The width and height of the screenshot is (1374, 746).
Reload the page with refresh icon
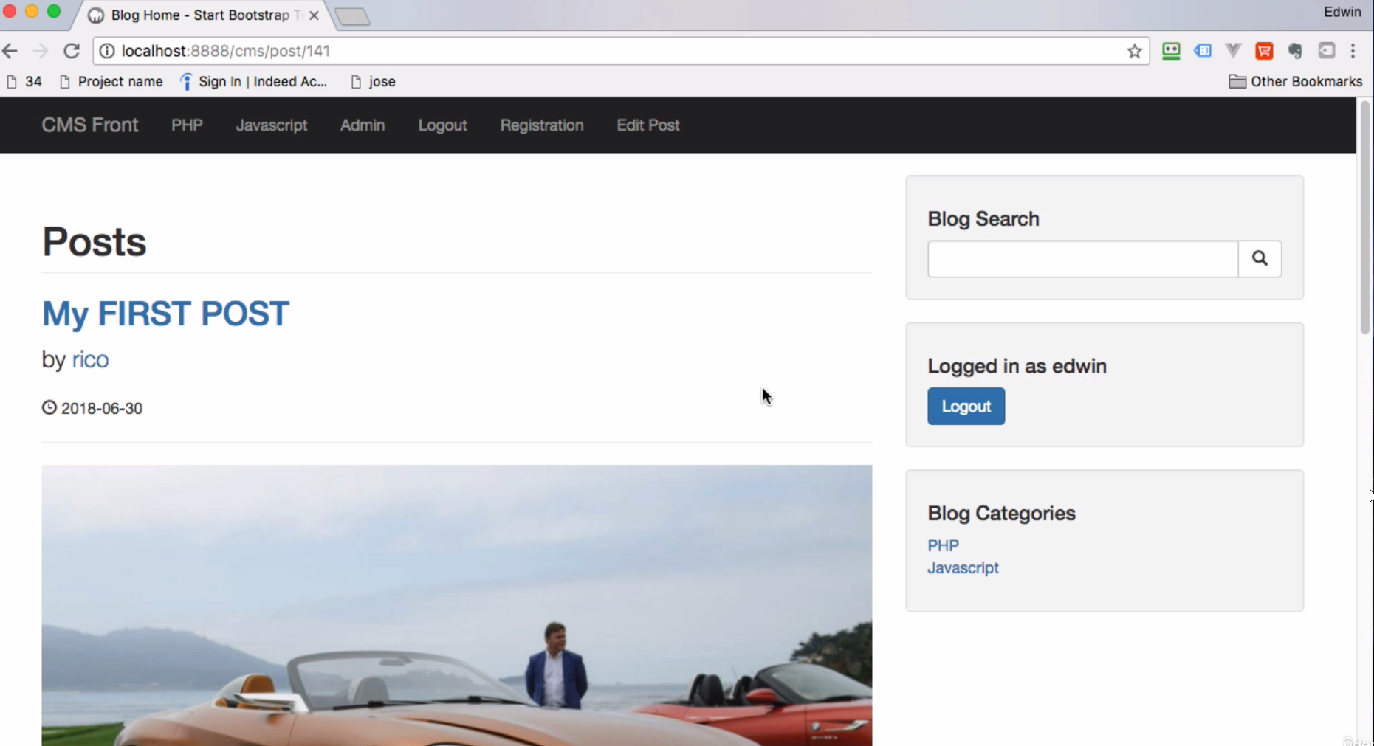coord(72,51)
